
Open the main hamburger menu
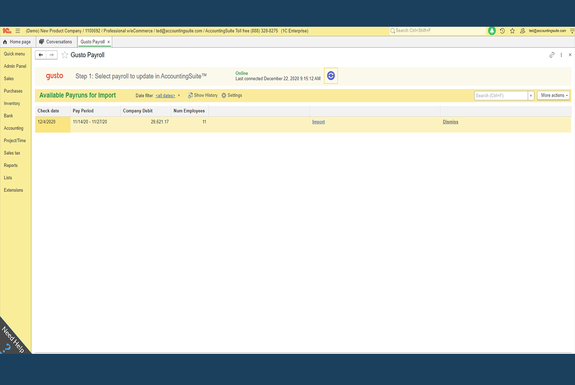(18, 31)
